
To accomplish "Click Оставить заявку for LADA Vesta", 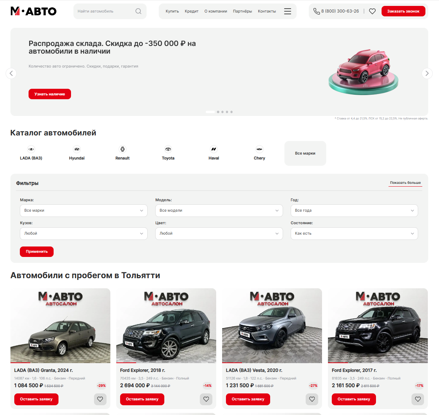I will [x=248, y=399].
